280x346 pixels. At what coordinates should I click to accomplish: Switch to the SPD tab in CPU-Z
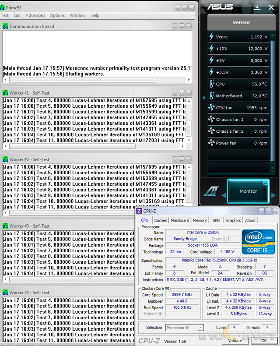(x=216, y=220)
